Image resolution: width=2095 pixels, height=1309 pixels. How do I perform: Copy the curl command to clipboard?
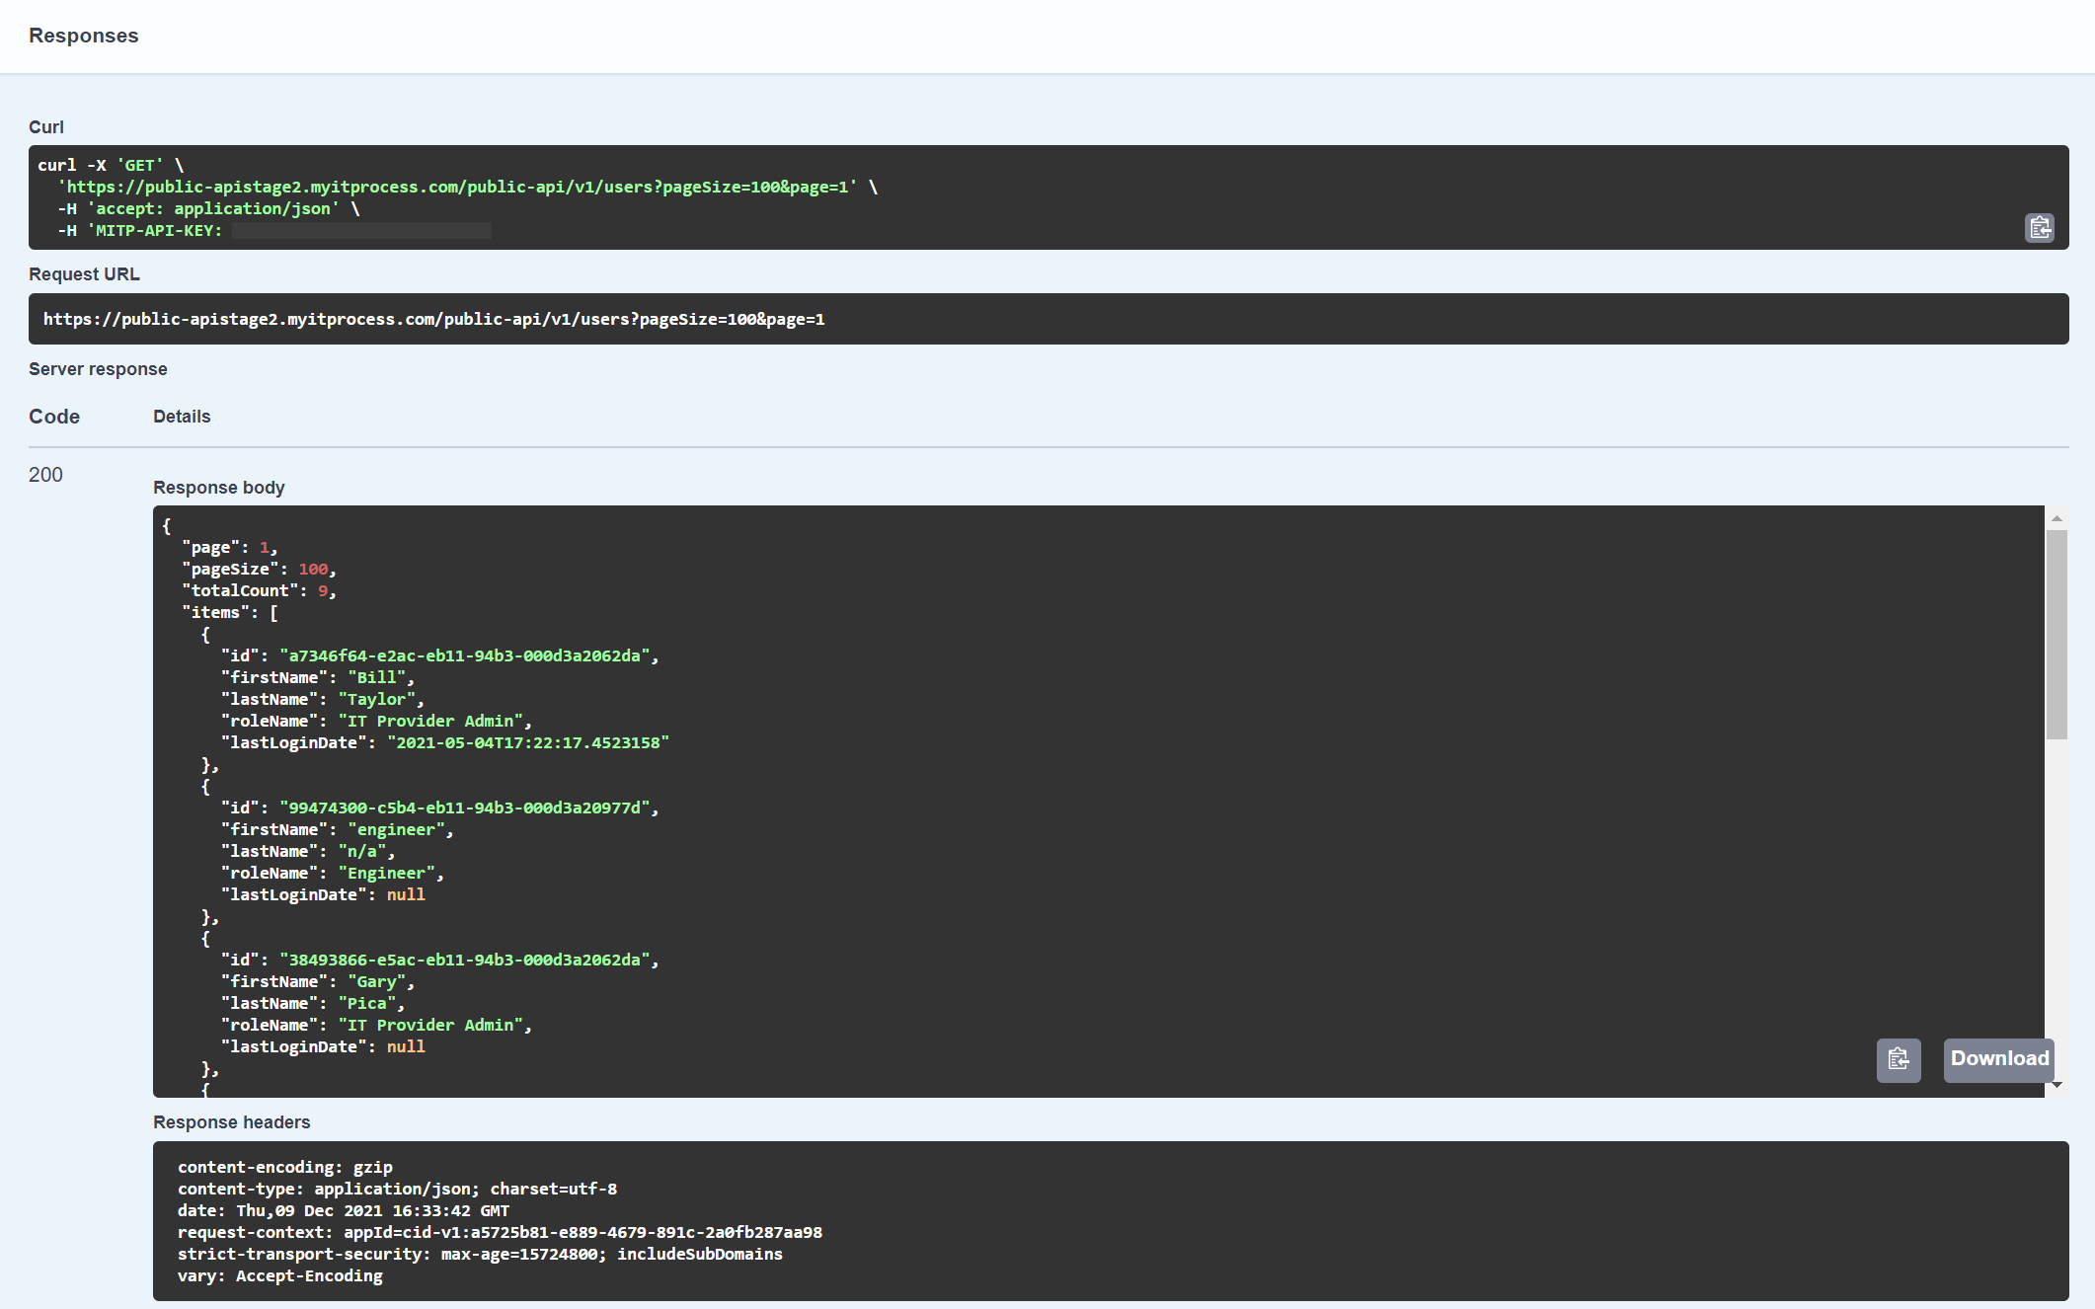[x=2040, y=228]
